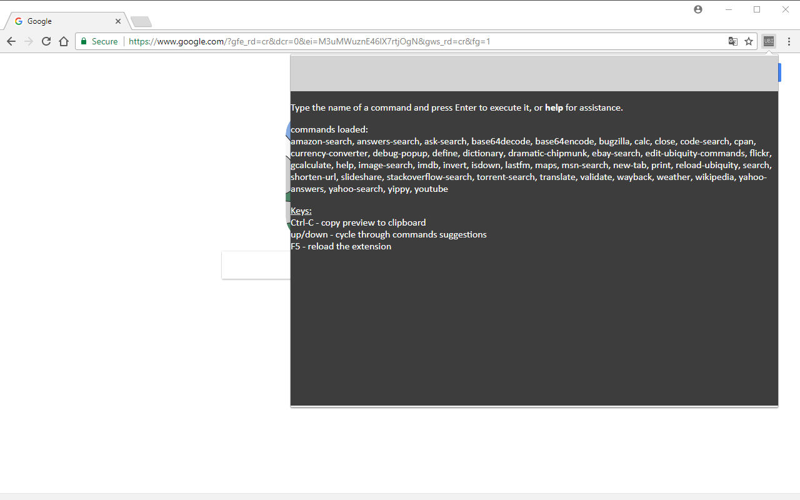
Task: Click the Secure label in the address bar
Action: (104, 41)
